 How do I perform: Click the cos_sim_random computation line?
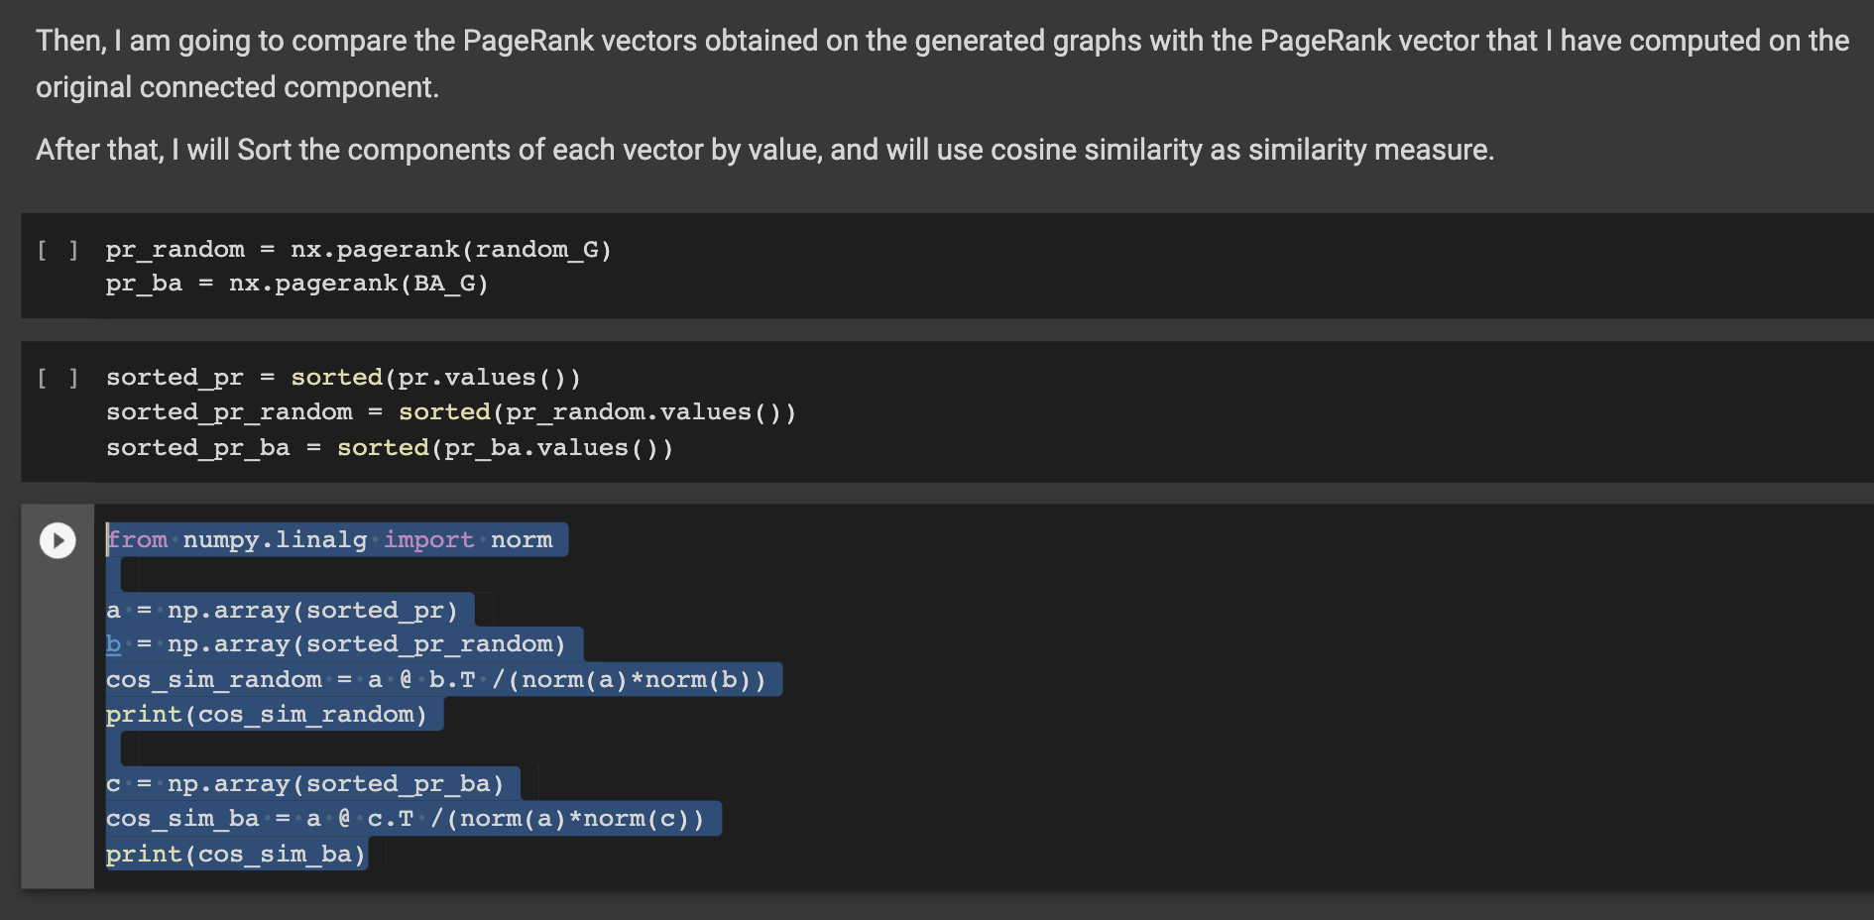[x=443, y=679]
